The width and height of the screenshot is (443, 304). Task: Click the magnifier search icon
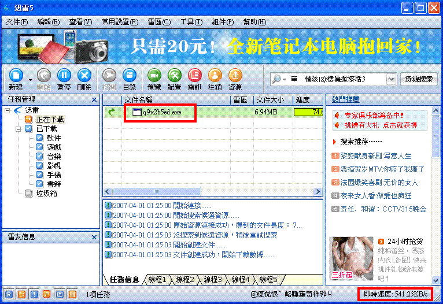pyautogui.click(x=276, y=79)
